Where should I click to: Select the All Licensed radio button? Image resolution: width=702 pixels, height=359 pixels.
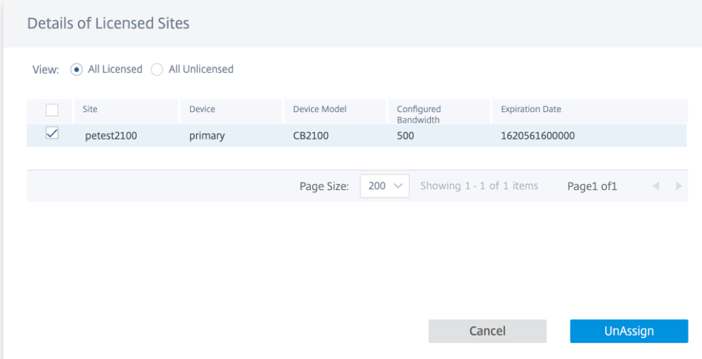point(76,70)
